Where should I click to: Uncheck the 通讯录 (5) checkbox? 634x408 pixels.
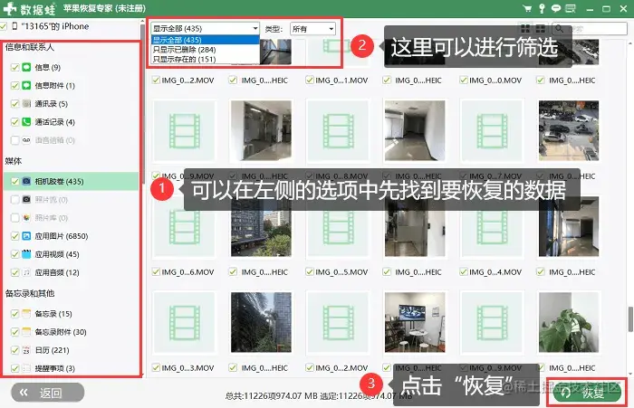click(x=15, y=104)
